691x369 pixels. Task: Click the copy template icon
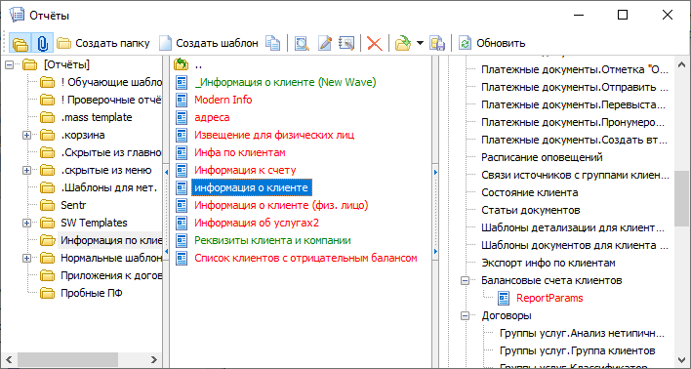[x=272, y=43]
